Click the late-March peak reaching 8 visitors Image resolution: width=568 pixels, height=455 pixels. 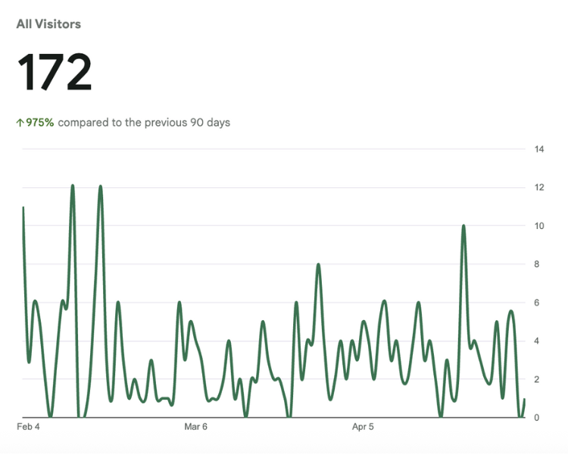(319, 265)
